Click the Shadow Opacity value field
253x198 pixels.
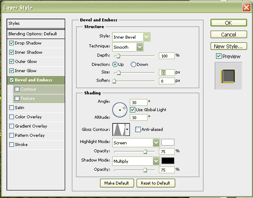[x=167, y=170]
